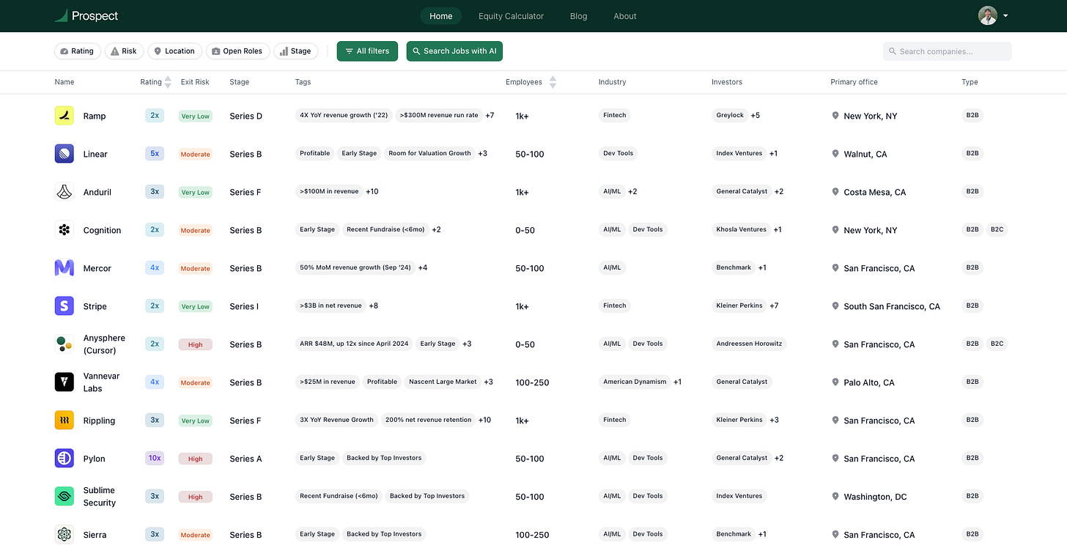Click Linear's Profitable tag
This screenshot has width=1067, height=548.
(314, 153)
